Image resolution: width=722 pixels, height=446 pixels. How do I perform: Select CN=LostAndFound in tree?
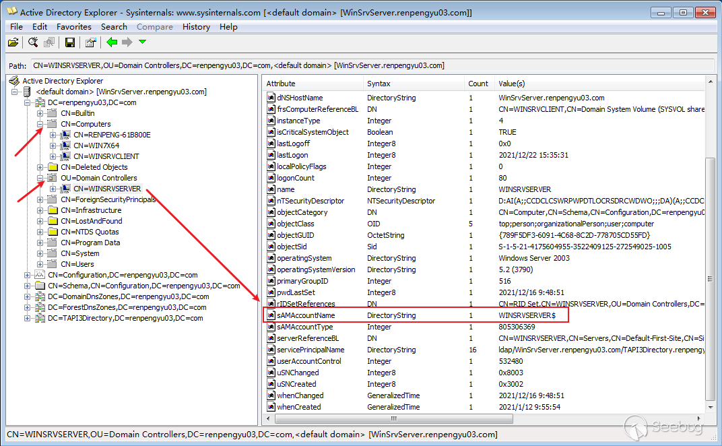pos(91,221)
